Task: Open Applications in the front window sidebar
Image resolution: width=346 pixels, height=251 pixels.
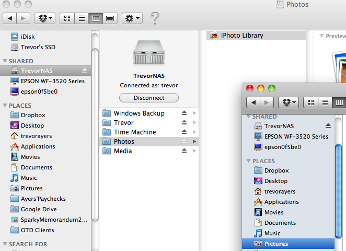Action: [288, 202]
